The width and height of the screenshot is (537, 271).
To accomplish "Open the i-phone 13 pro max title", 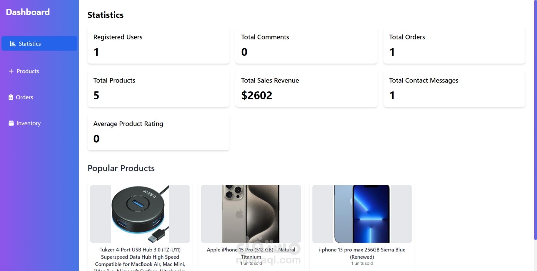I will pyautogui.click(x=362, y=253).
